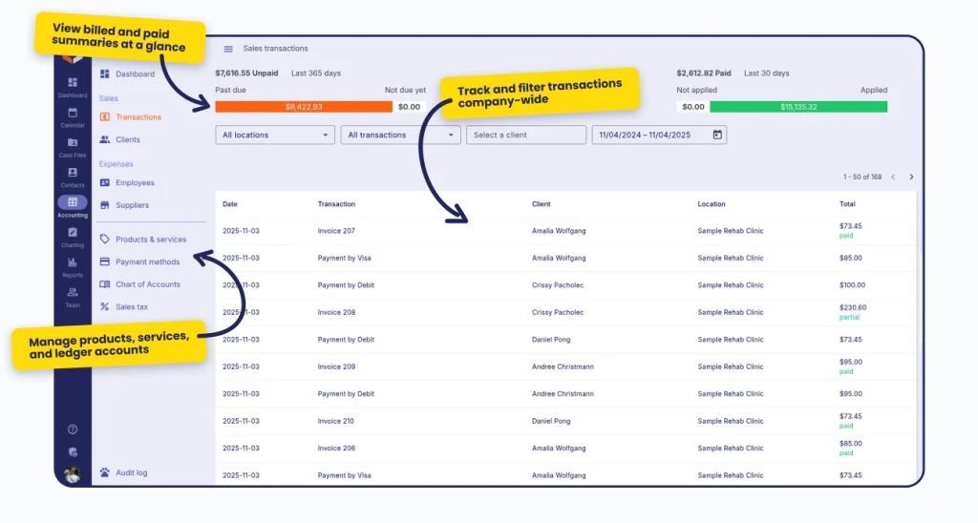
Task: Click the 1 - 50 of 168 pagination text
Action: (862, 177)
